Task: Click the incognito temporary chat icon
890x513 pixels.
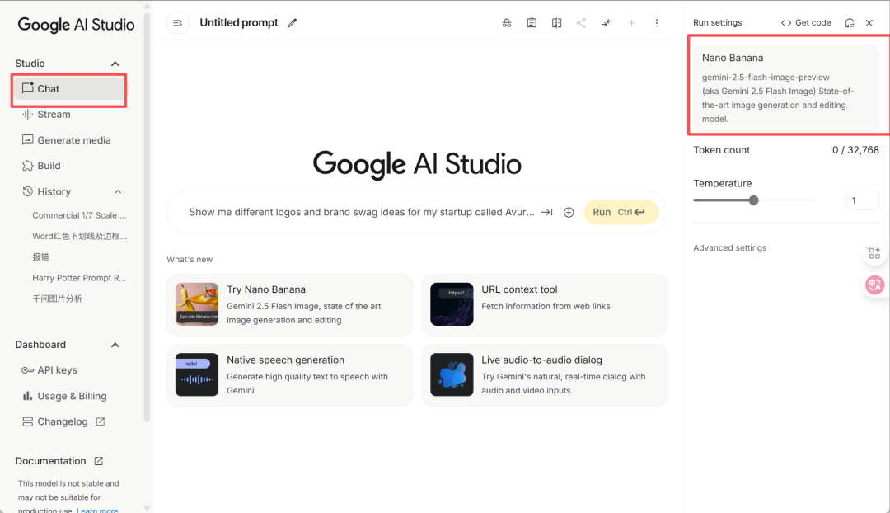Action: (x=507, y=23)
